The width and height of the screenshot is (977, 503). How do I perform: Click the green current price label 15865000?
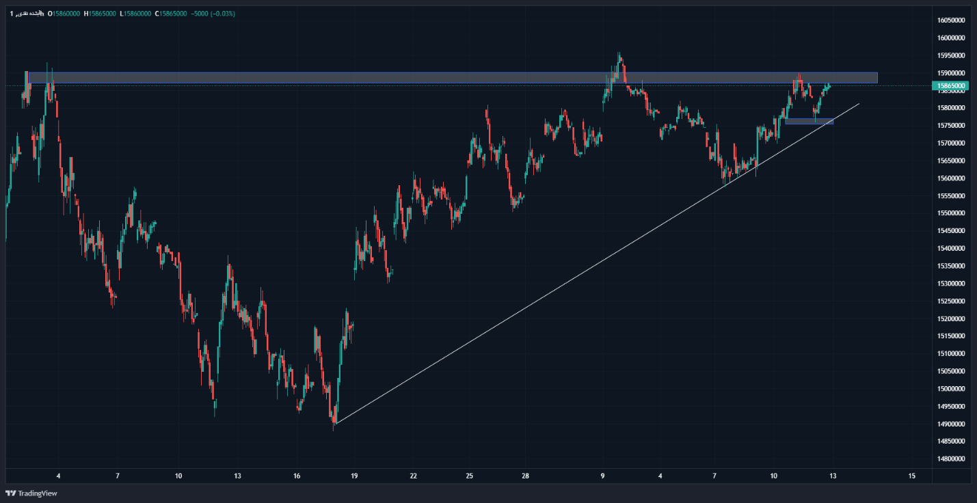(x=950, y=86)
